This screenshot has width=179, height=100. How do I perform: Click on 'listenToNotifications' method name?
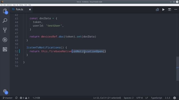point(43,47)
